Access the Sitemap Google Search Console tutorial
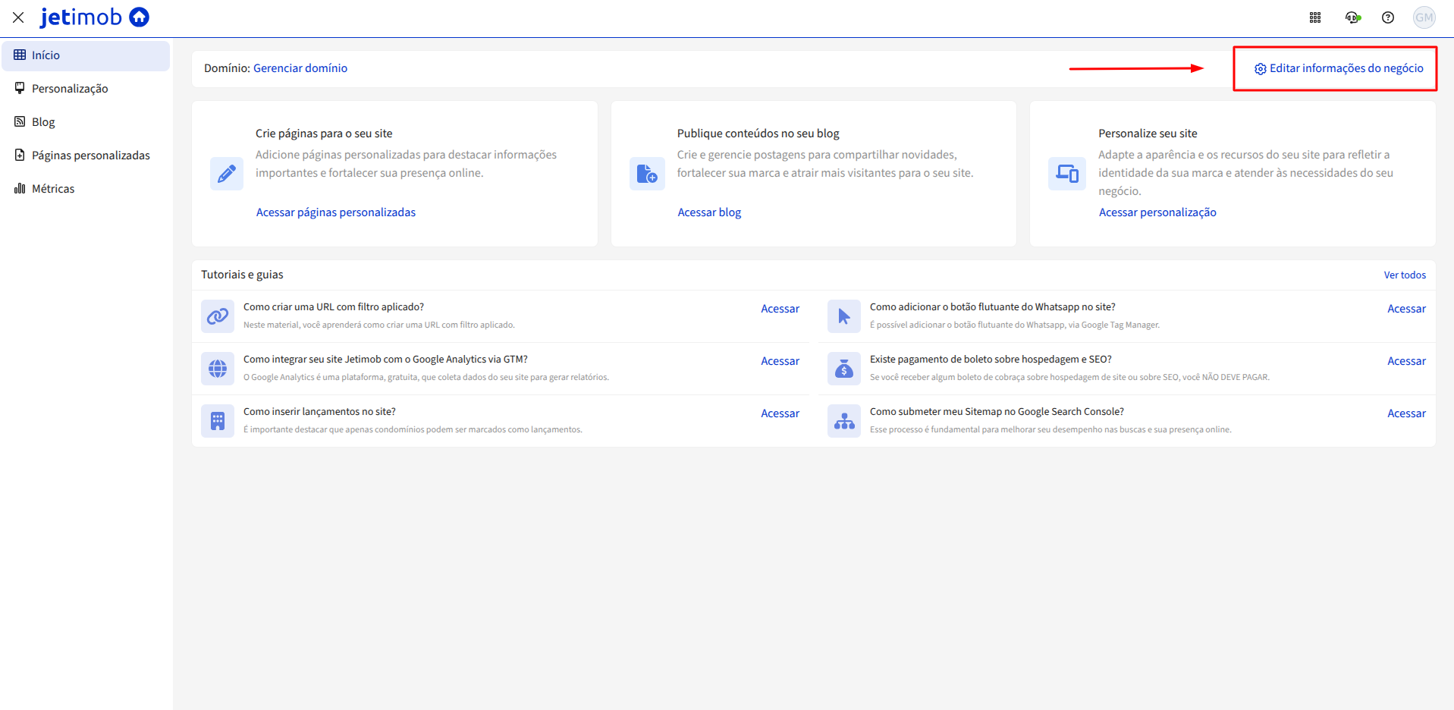Viewport: 1454px width, 710px height. (x=1407, y=413)
